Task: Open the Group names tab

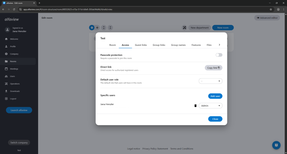Action: coord(178,45)
